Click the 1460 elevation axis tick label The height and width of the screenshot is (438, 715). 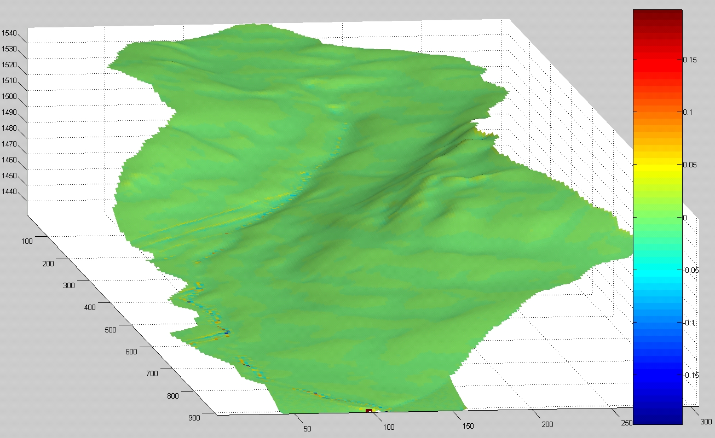9,160
